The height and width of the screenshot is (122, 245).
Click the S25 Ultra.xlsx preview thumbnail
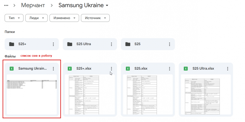point(206,94)
